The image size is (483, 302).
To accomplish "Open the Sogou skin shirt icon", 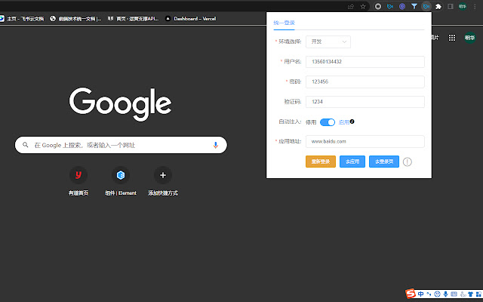I will [x=470, y=294].
